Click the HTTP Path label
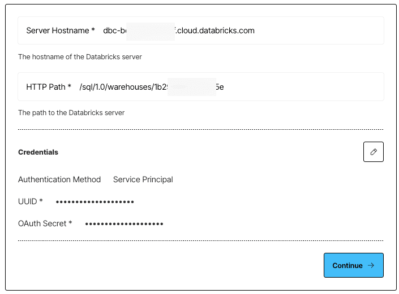The width and height of the screenshot is (399, 294). point(49,87)
